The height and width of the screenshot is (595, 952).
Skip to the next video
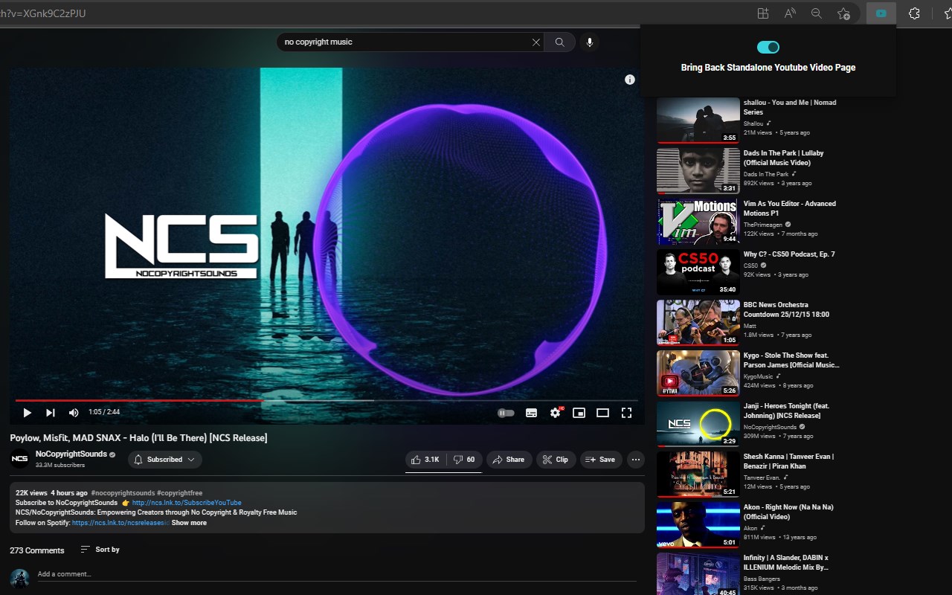51,413
